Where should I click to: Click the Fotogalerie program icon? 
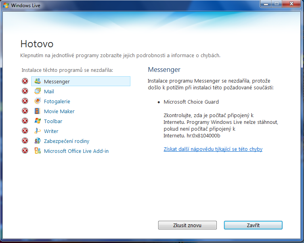click(x=38, y=101)
